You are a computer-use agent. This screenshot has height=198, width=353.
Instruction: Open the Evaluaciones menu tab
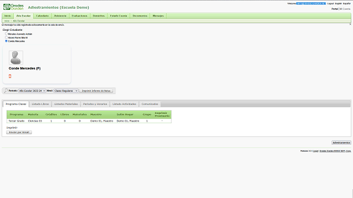79,16
